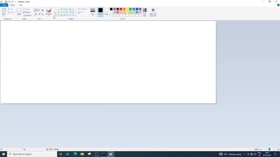Image resolution: width=280 pixels, height=157 pixels.
Task: Open the Size line thickness dropdown
Action: tap(92, 12)
